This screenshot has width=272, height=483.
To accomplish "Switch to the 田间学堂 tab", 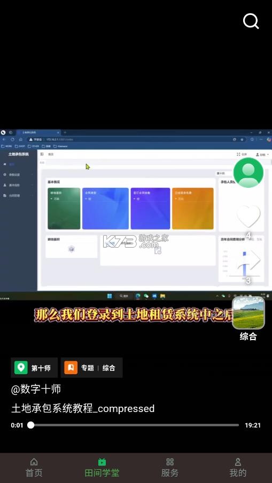I will [102, 468].
